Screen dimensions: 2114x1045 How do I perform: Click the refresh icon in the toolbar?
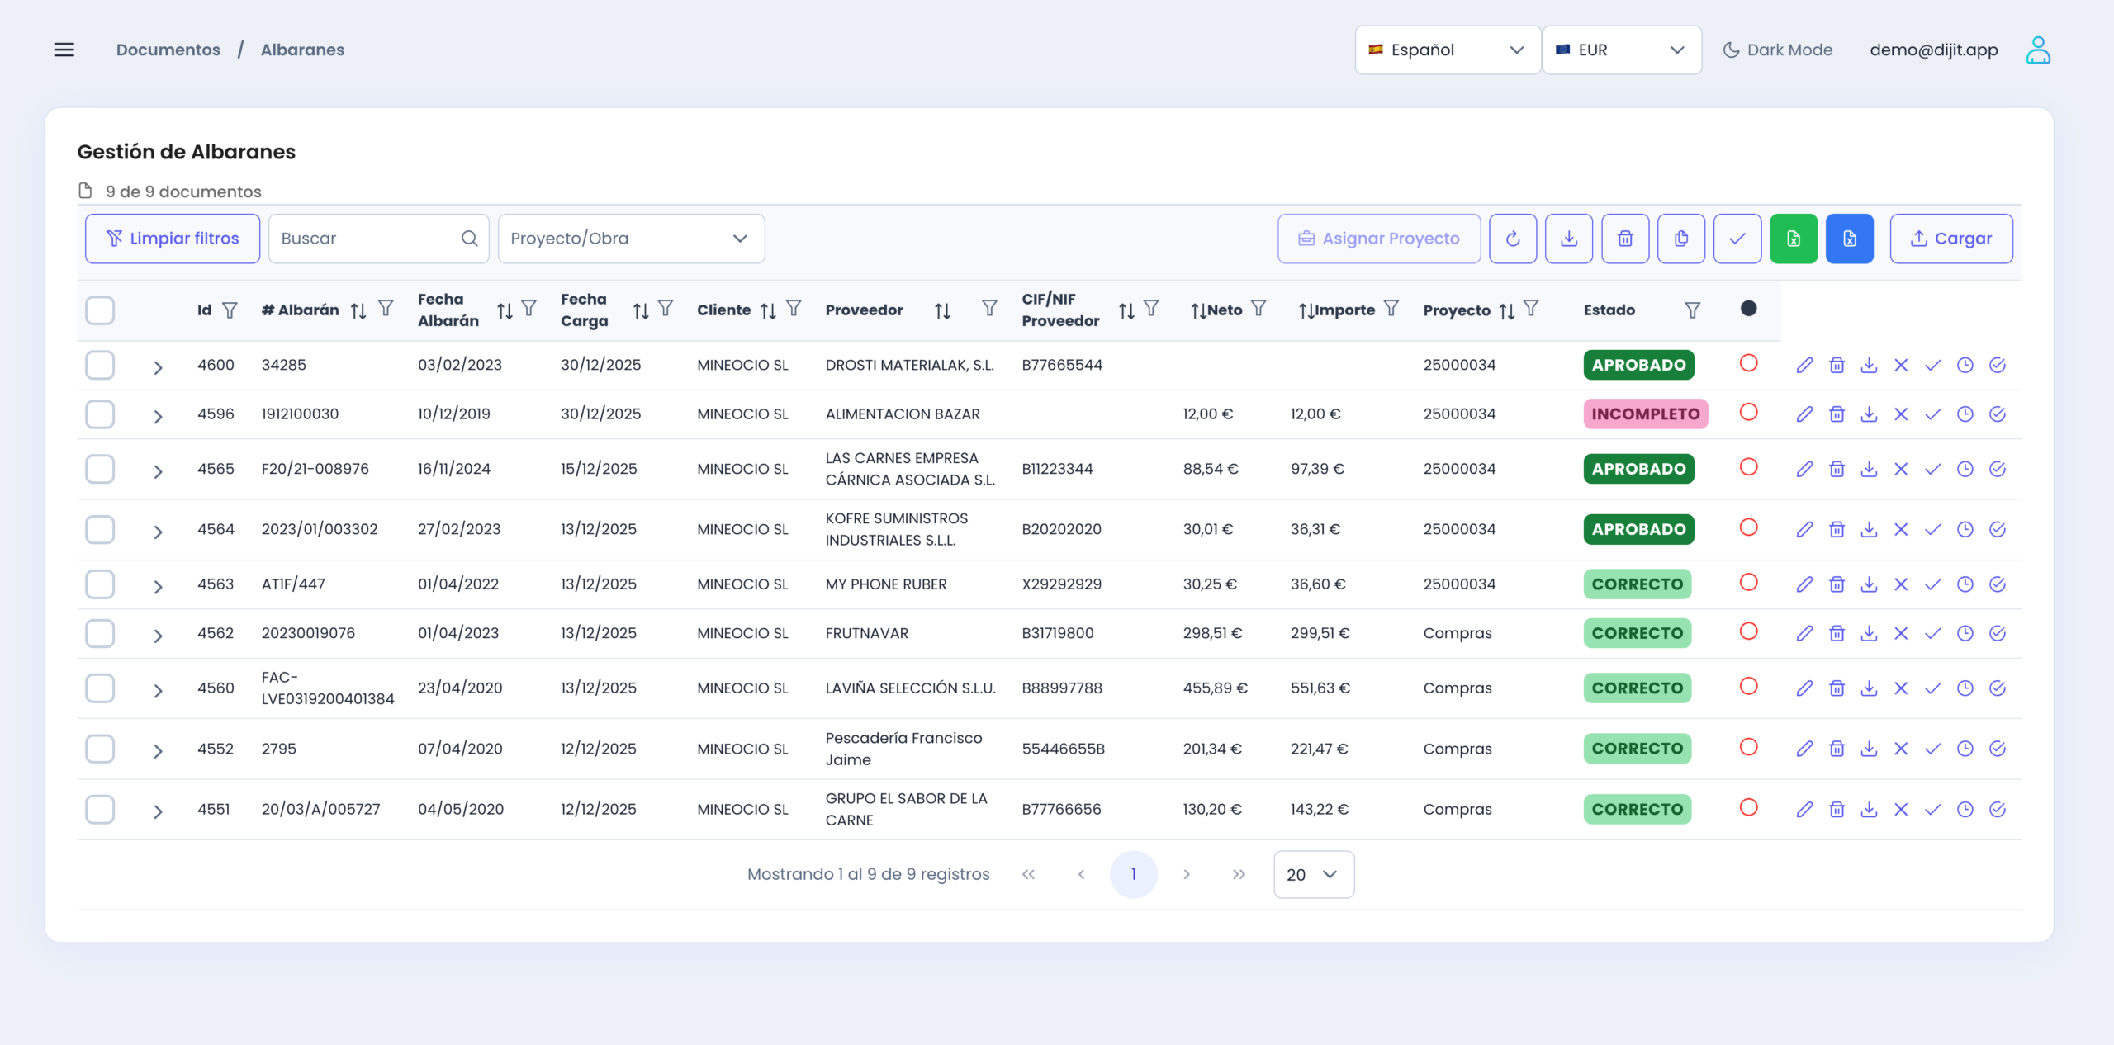(1513, 239)
